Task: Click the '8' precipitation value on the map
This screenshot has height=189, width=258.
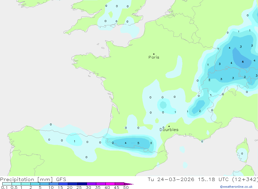Action: [x=243, y=62]
